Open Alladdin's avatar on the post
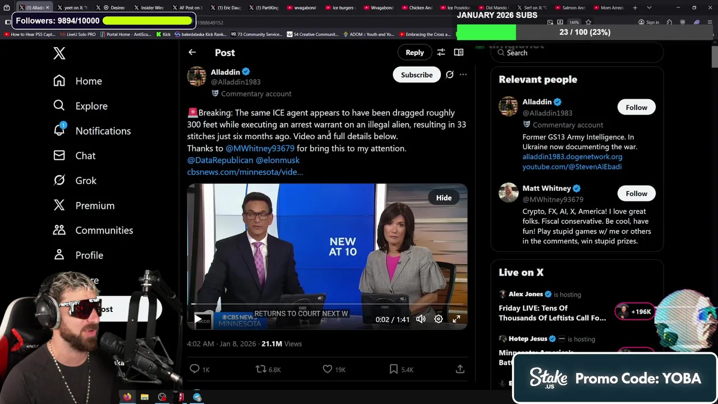The image size is (718, 404). [x=197, y=77]
